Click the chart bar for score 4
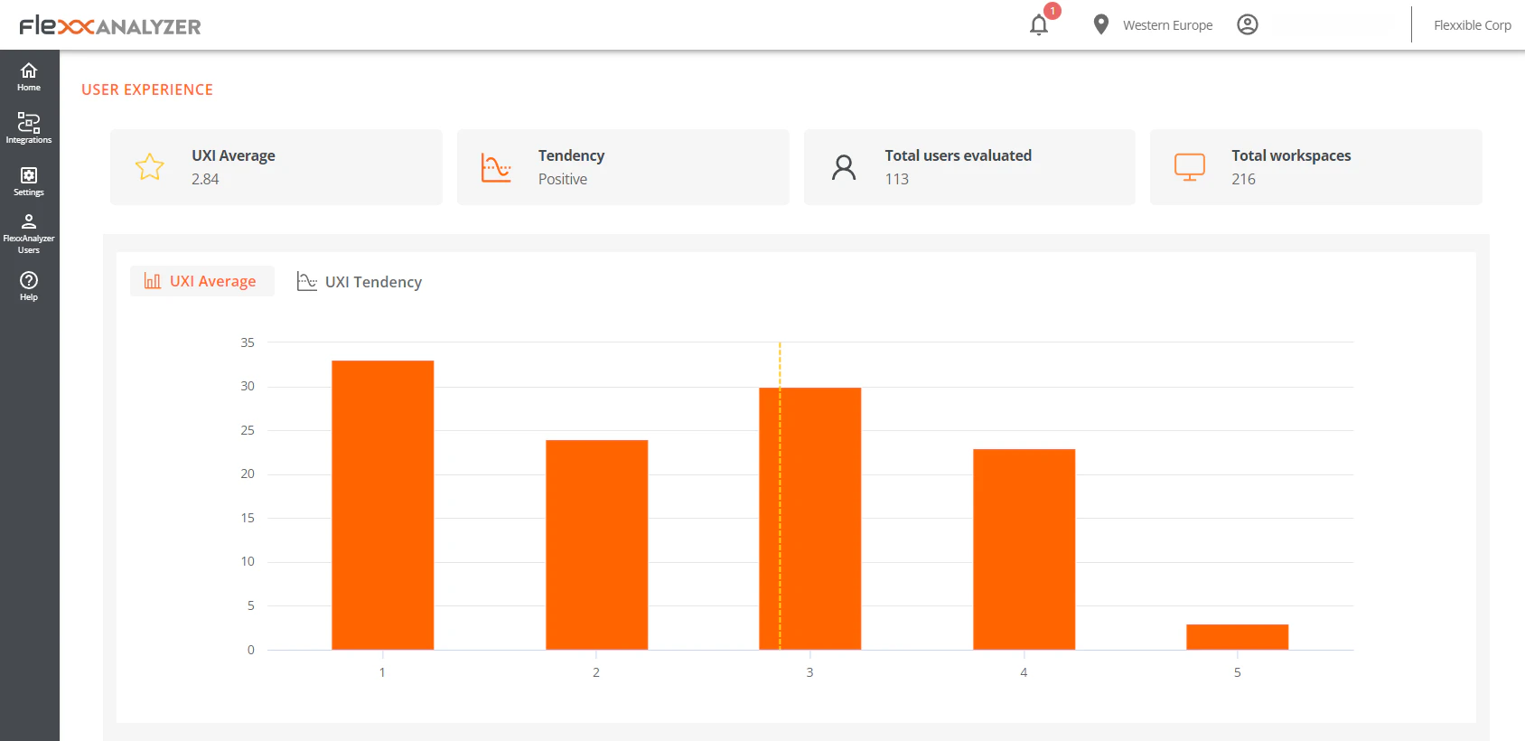Image resolution: width=1525 pixels, height=741 pixels. [x=1024, y=549]
